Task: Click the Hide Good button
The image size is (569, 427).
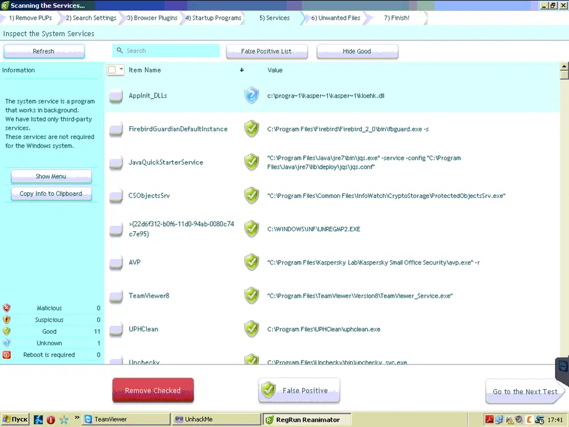Action: (x=357, y=51)
